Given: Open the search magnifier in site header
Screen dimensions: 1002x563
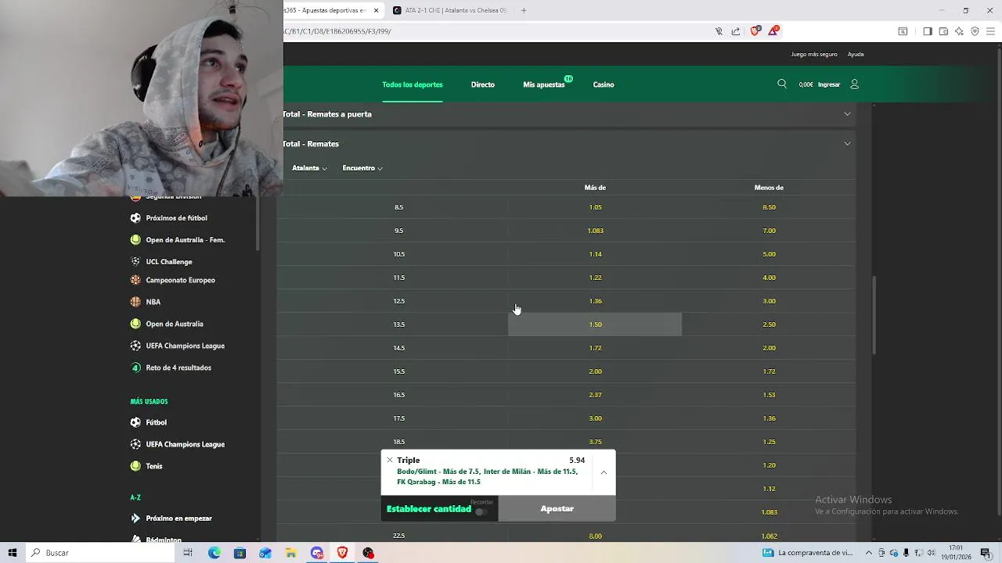Looking at the screenshot, I should tap(782, 84).
